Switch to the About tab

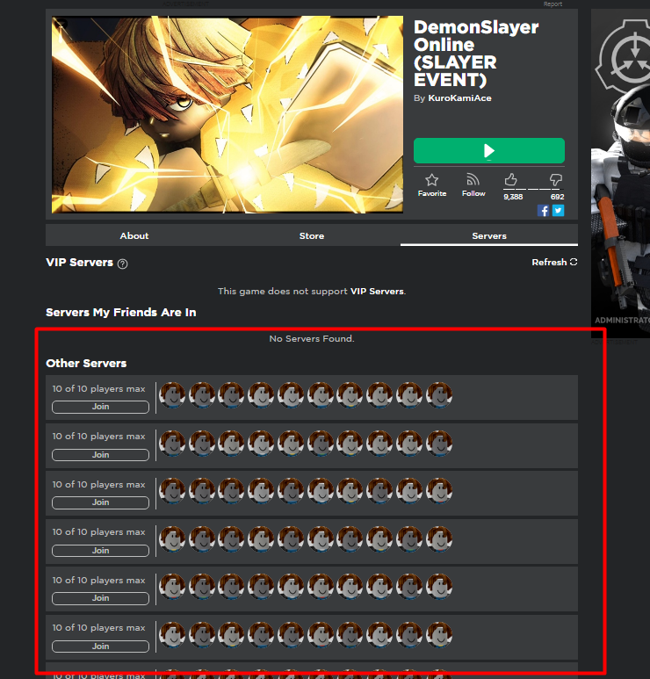134,235
